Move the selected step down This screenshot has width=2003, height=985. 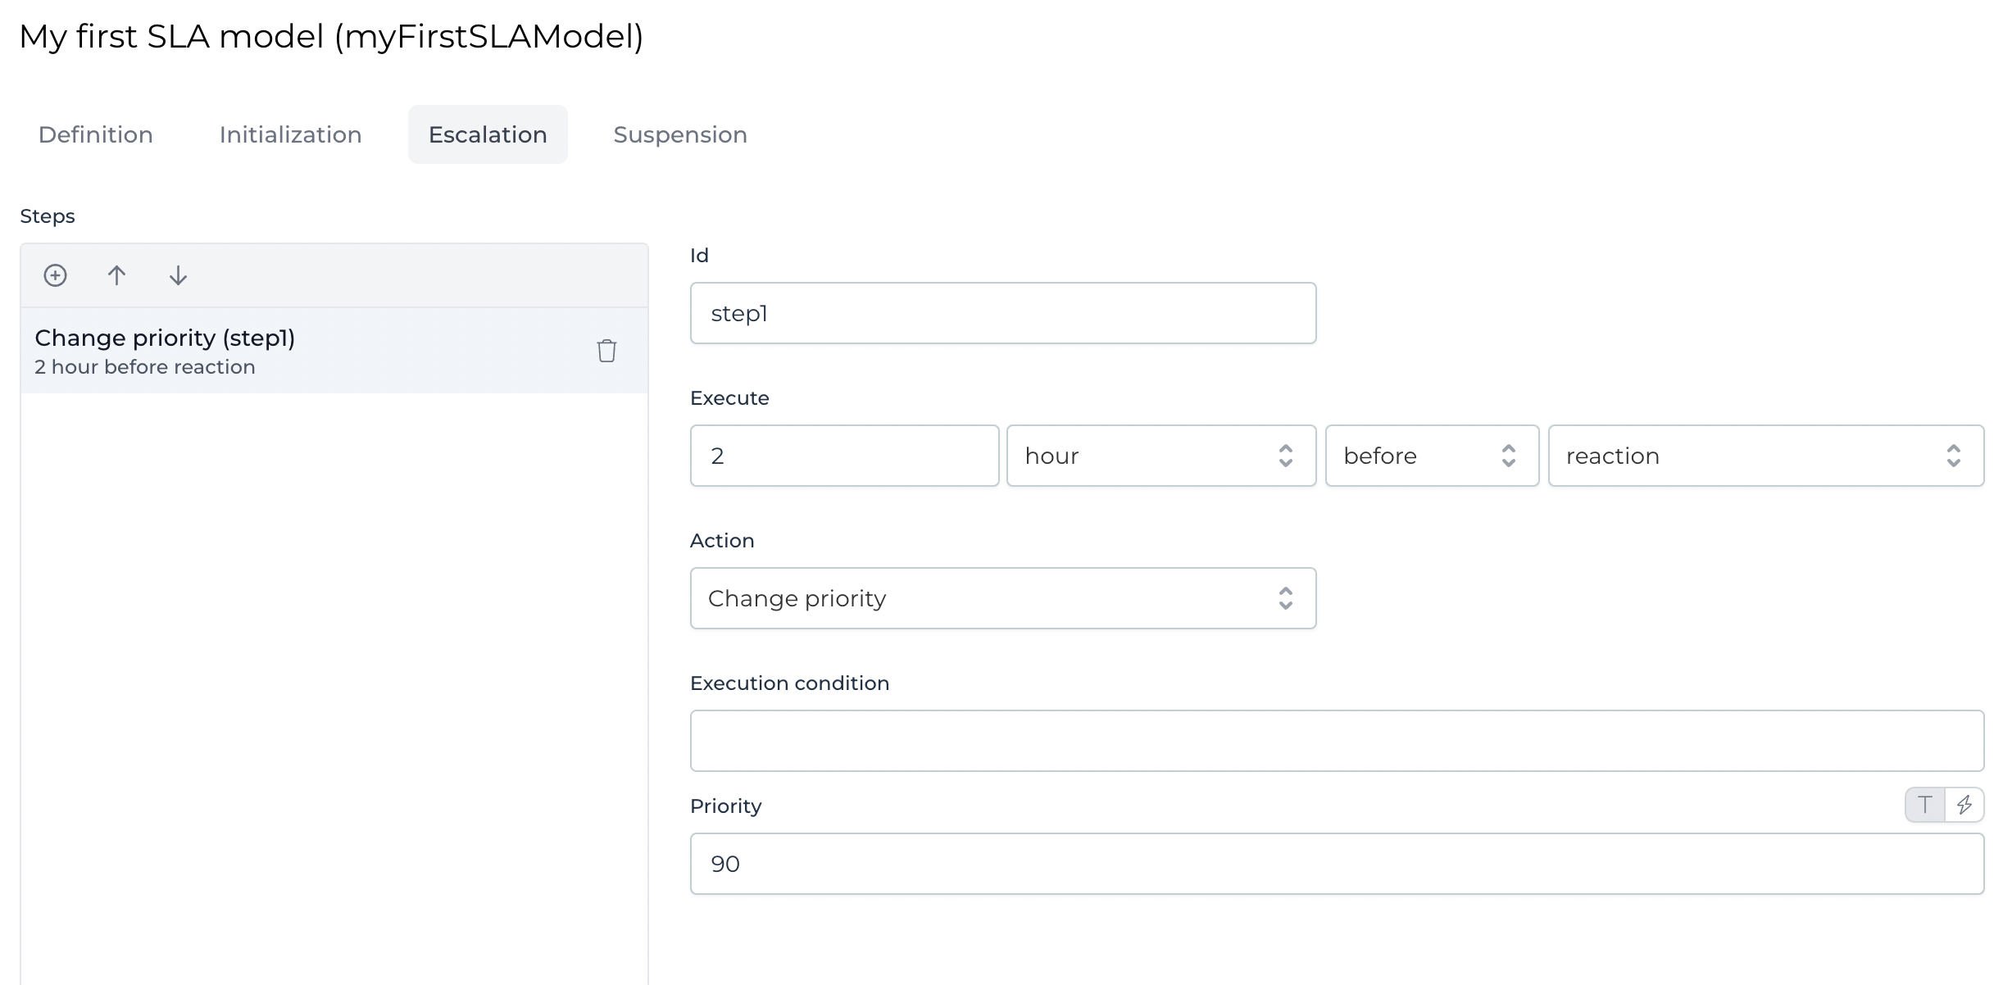click(x=177, y=275)
